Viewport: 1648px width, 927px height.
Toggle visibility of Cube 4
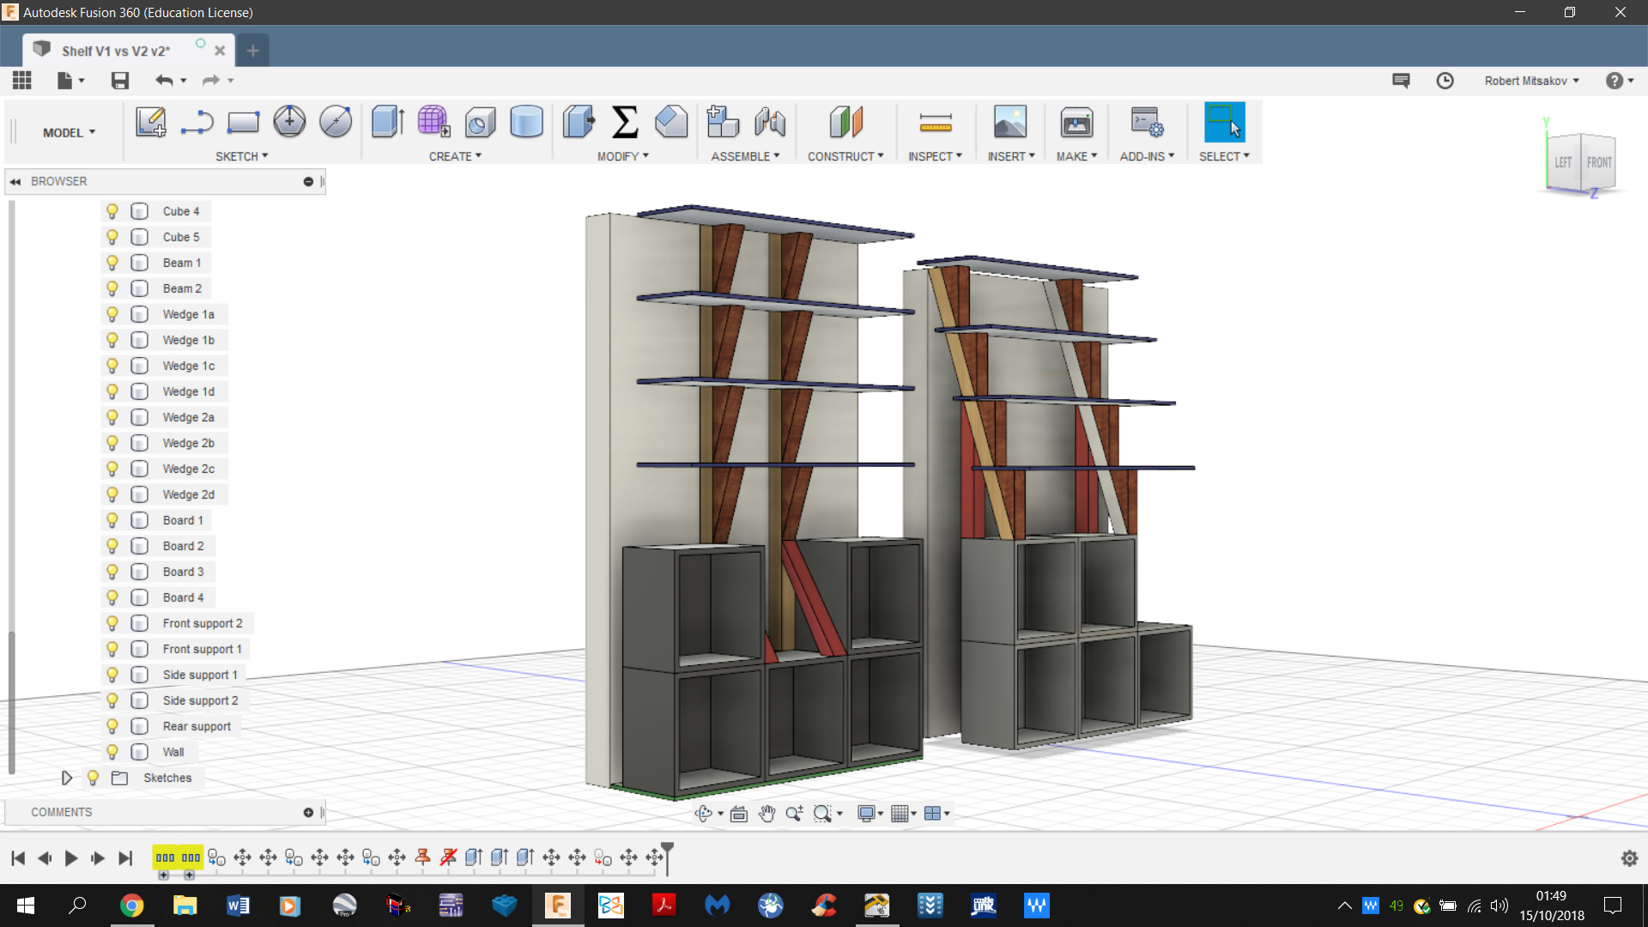[x=112, y=211]
